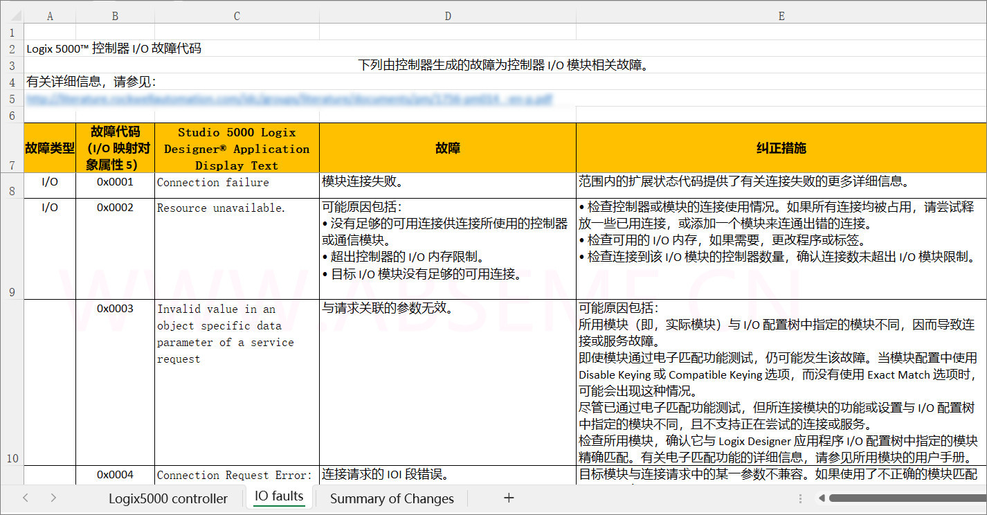
Task: Select column A header
Action: click(x=50, y=15)
